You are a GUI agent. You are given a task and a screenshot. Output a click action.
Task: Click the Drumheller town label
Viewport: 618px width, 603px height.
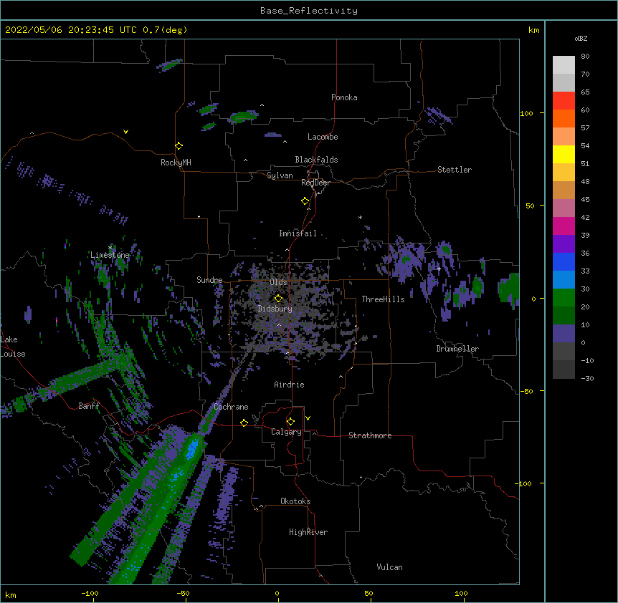tap(457, 349)
